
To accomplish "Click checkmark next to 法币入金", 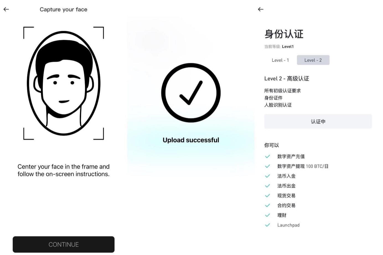I will (267, 176).
